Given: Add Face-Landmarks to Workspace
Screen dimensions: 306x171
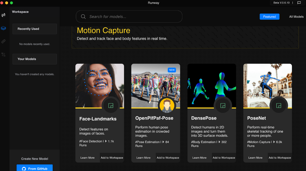Looking at the screenshot, I should [112, 158].
